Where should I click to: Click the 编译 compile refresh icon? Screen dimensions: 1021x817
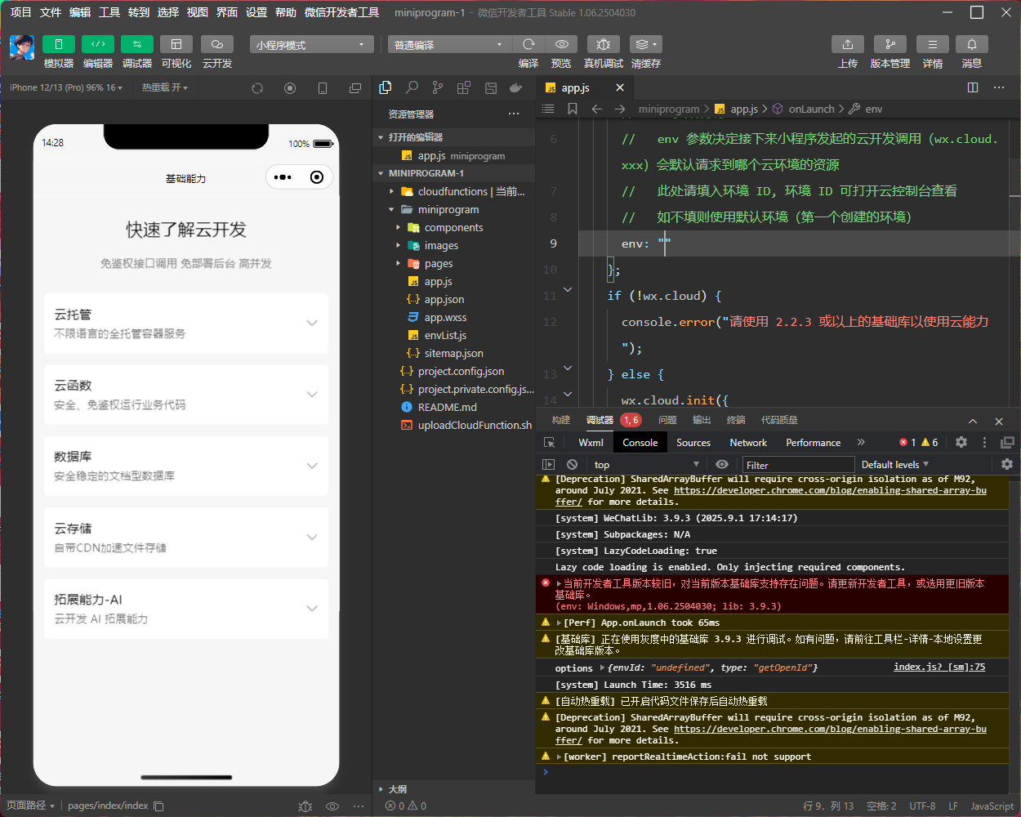[528, 44]
